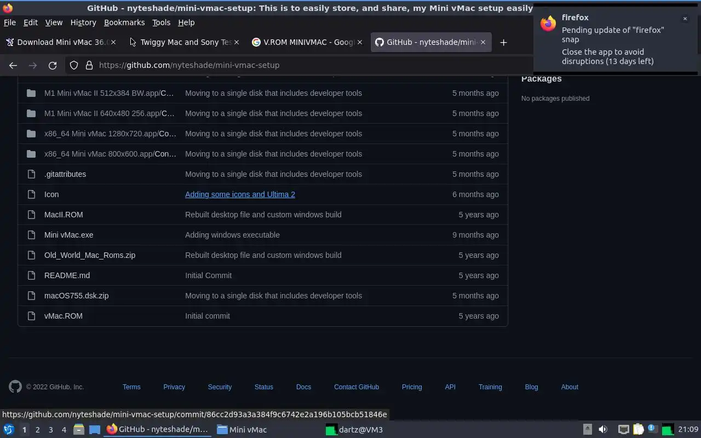The width and height of the screenshot is (701, 438).
Task: Click the file manager launcher in taskbar
Action: click(x=78, y=430)
